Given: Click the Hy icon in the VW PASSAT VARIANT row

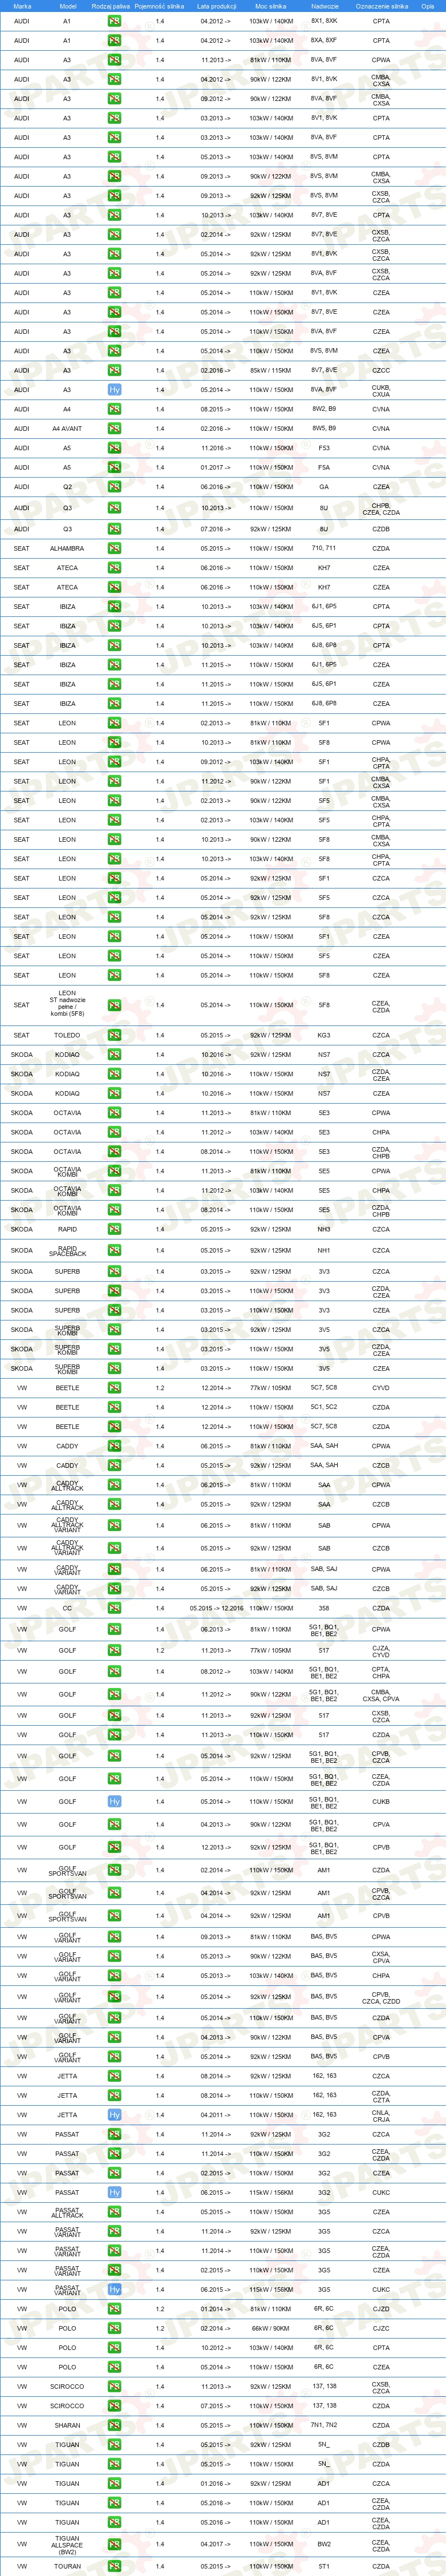Looking at the screenshot, I should pyautogui.click(x=114, y=2289).
